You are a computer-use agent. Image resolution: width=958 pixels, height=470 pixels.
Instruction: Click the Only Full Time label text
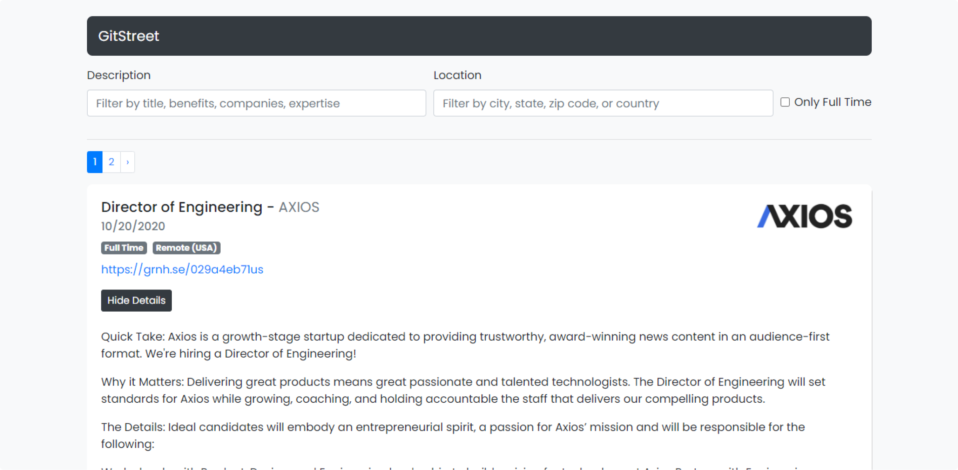[x=833, y=102]
